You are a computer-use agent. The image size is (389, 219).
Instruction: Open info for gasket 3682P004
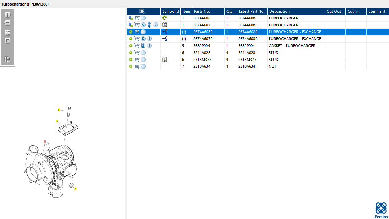coord(149,46)
